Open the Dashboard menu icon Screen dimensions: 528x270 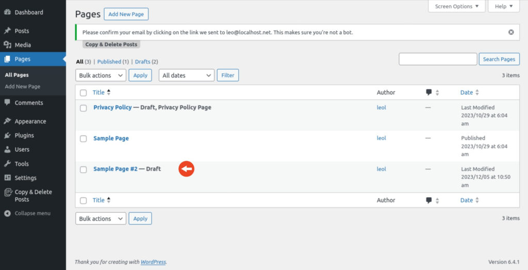coord(7,12)
